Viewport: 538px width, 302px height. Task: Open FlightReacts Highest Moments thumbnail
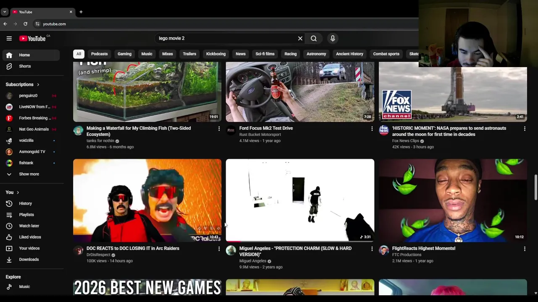coord(453,200)
